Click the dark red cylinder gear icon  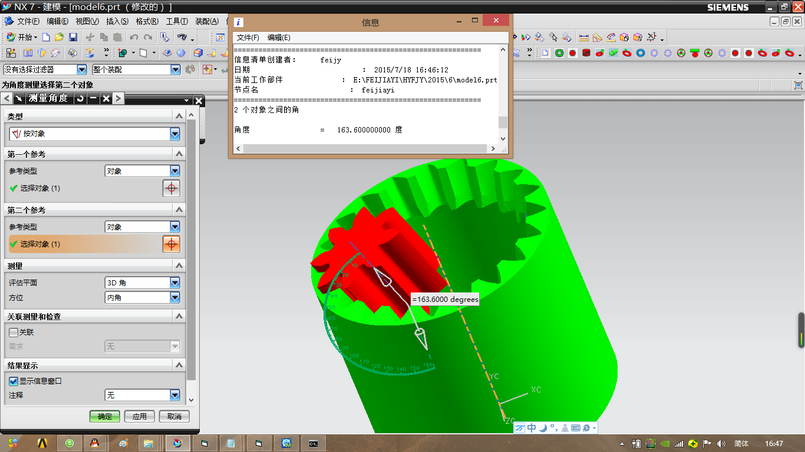pos(586,53)
